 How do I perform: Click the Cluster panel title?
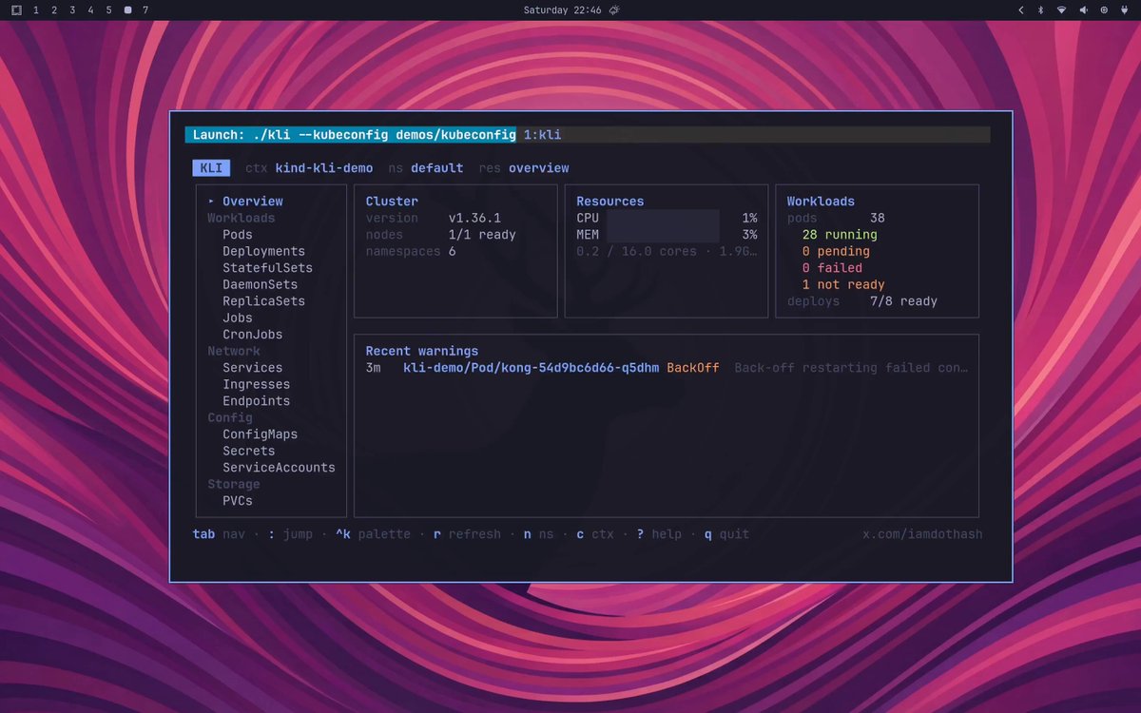coord(392,202)
